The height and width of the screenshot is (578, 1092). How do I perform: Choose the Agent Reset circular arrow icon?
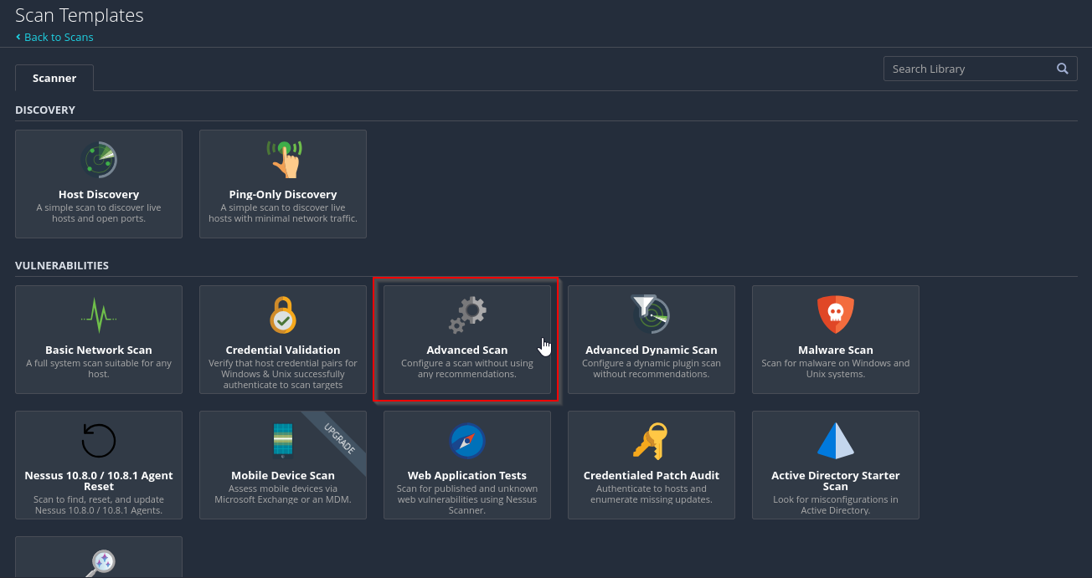tap(99, 441)
